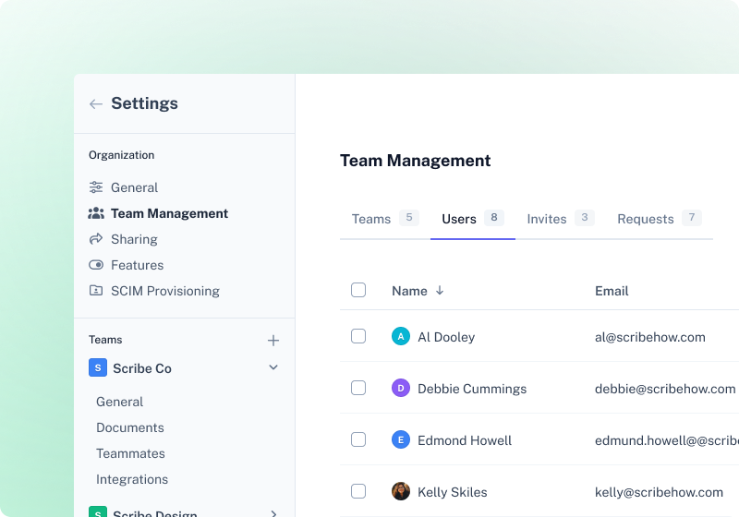
Task: Click the Team Management people icon
Action: coord(96,213)
